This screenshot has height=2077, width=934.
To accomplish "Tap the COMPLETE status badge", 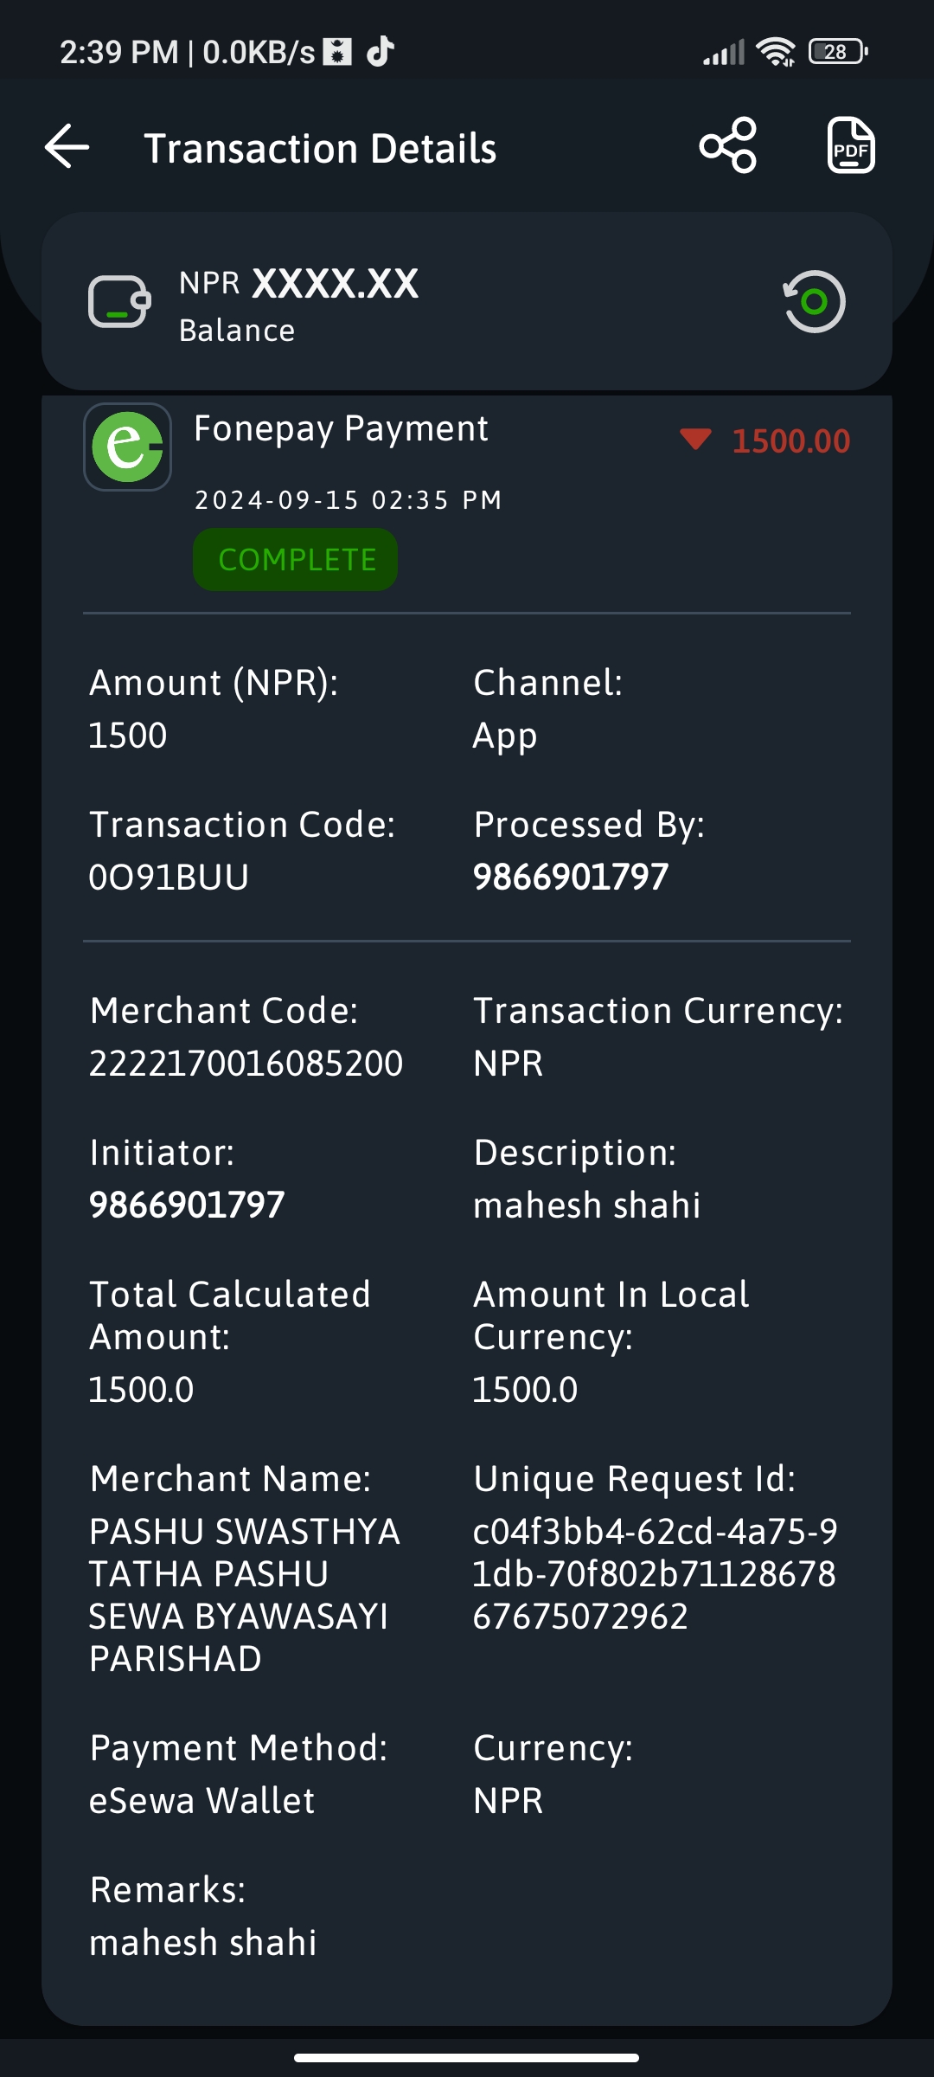I will [296, 560].
